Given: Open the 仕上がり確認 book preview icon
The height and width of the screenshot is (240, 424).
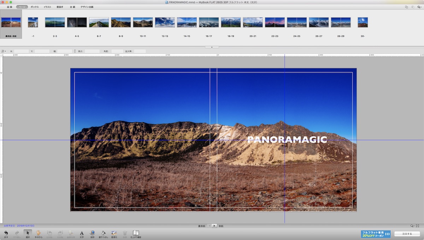Looking at the screenshot, I should pos(136,233).
